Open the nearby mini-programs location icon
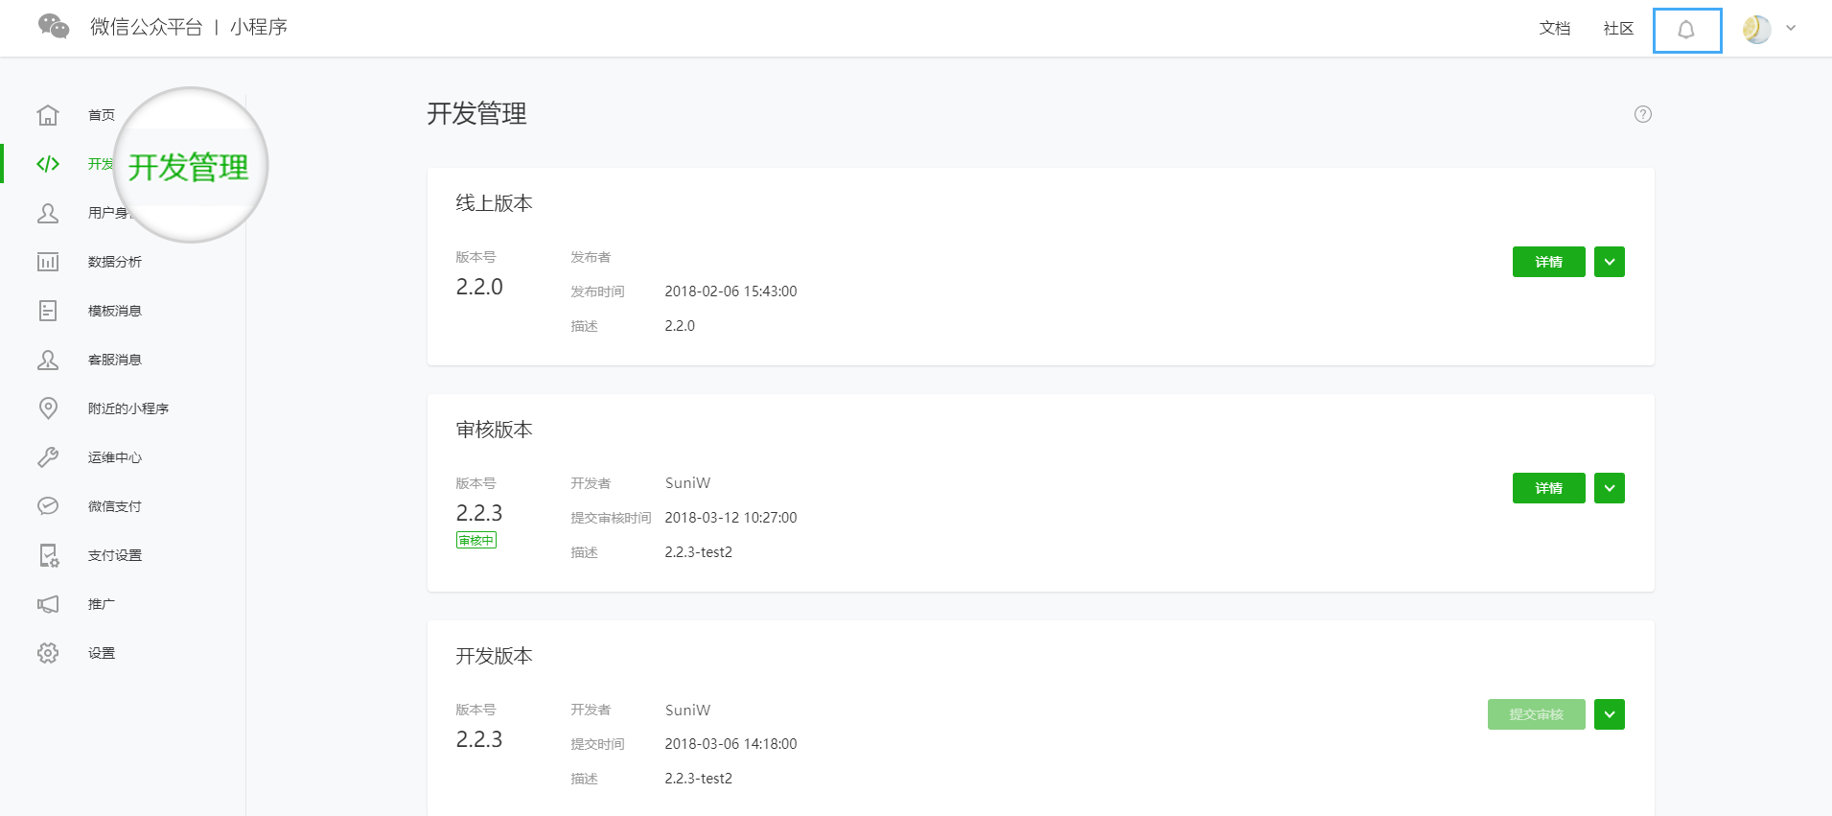The width and height of the screenshot is (1832, 816). tap(48, 408)
